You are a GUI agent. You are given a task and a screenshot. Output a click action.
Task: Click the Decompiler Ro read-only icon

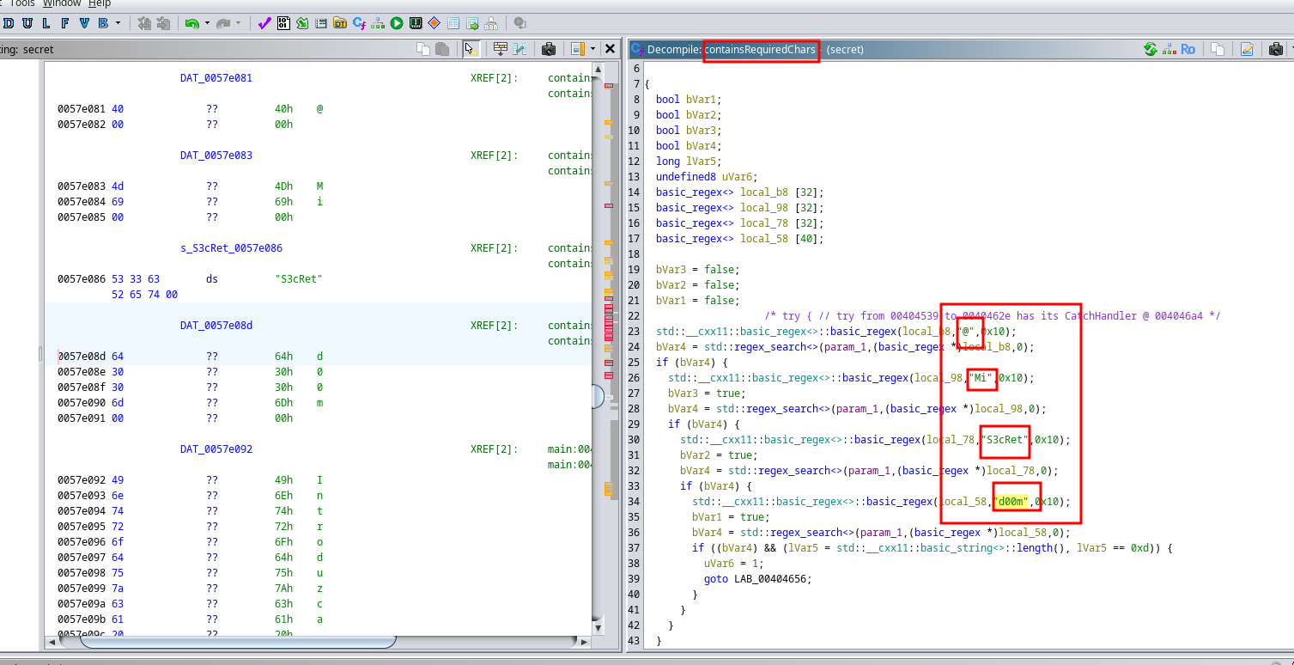point(1188,49)
